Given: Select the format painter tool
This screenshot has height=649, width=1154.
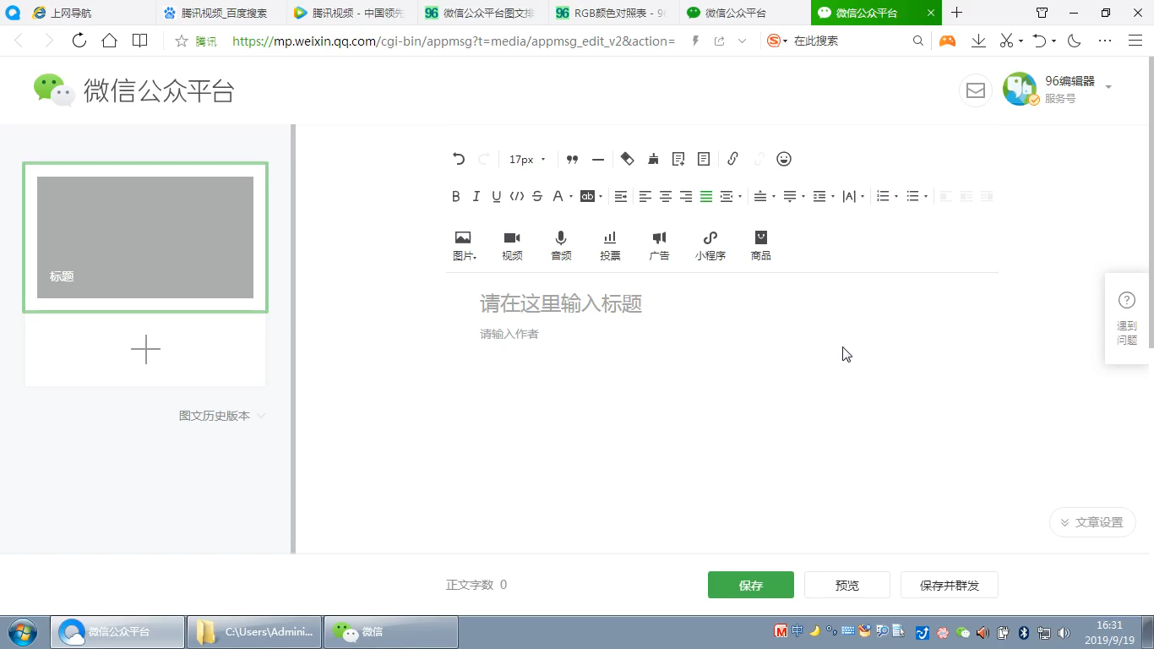Looking at the screenshot, I should 627,159.
